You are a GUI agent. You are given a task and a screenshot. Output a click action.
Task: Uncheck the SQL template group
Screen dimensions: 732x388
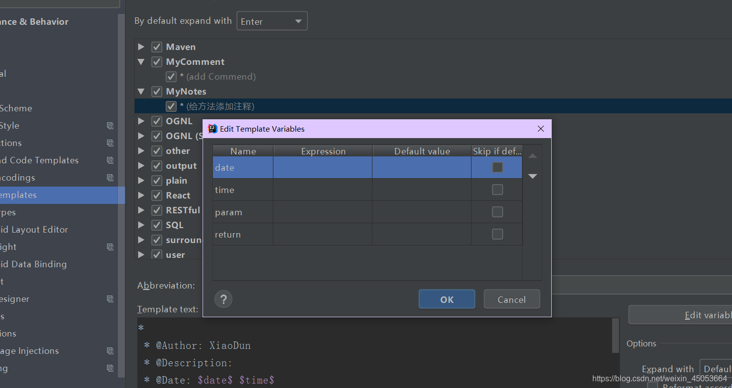(x=157, y=225)
